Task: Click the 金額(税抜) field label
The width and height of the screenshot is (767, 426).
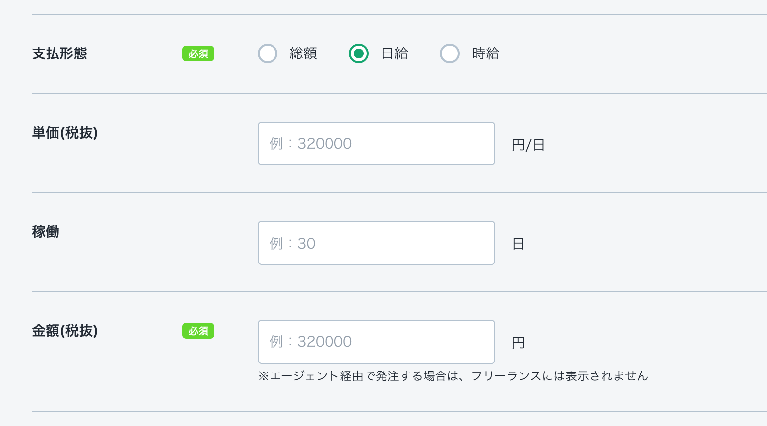Action: 65,331
